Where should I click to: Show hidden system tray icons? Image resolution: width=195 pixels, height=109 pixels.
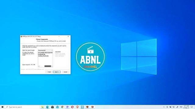(x=164, y=107)
